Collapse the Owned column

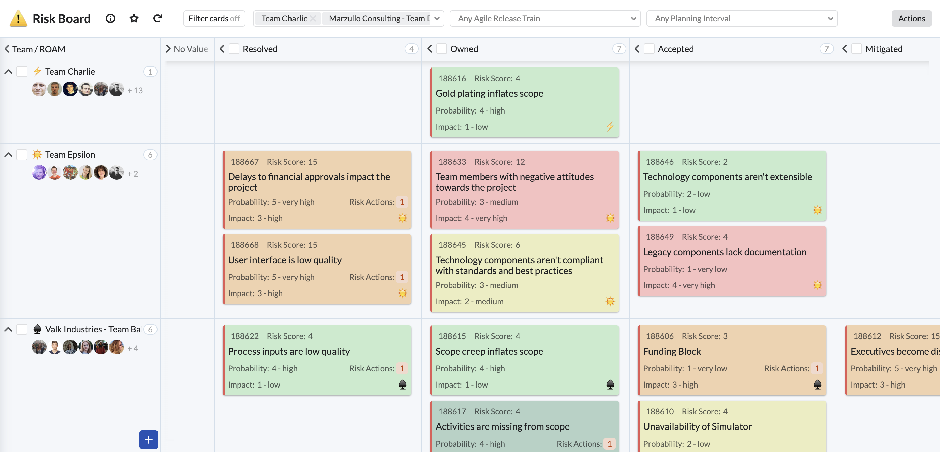click(430, 49)
